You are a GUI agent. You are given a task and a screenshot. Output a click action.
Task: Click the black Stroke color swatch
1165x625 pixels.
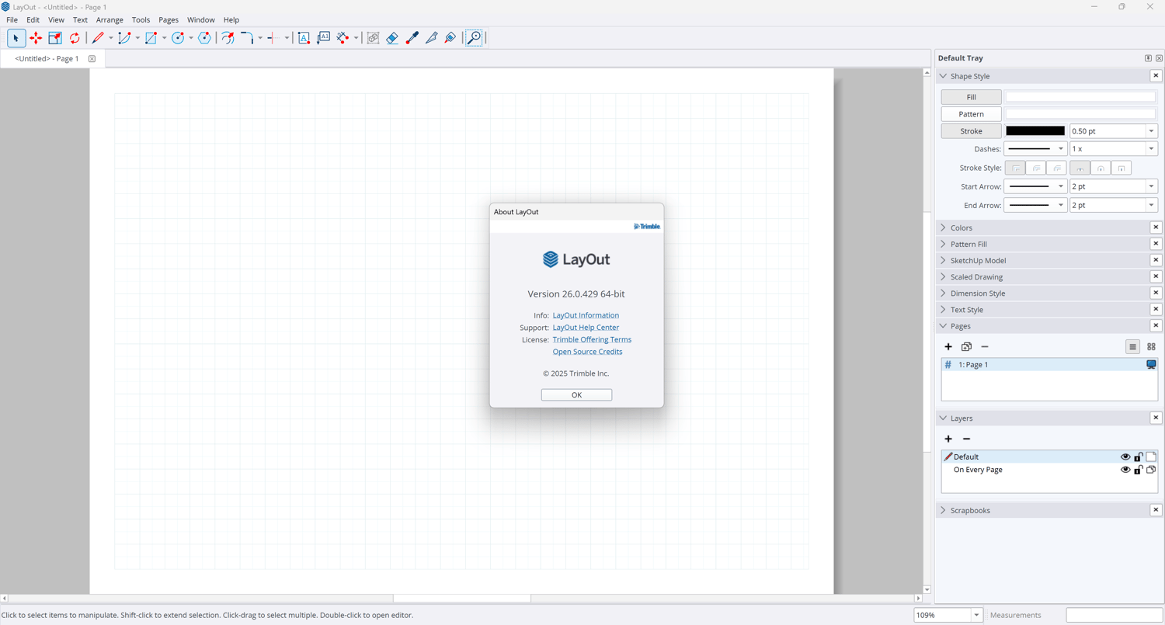pos(1035,131)
